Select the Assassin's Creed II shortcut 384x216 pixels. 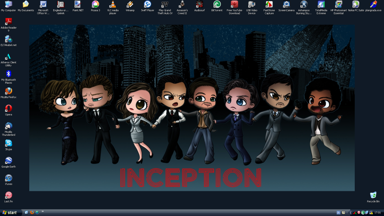pos(182,7)
